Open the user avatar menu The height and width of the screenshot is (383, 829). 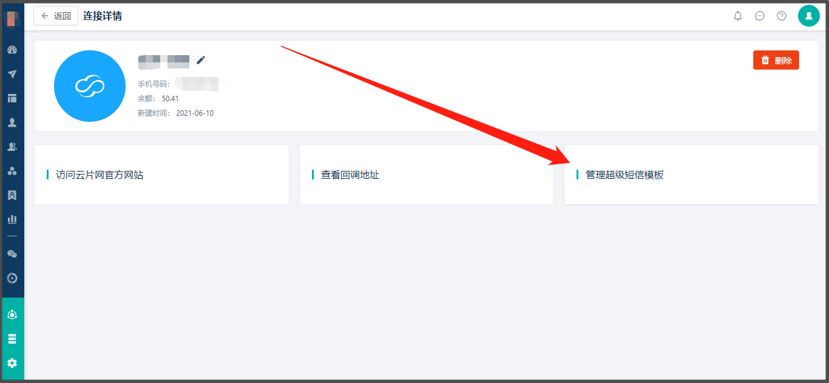(809, 16)
